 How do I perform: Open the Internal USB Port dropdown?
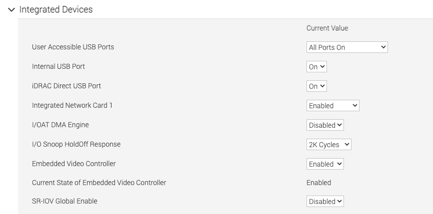pyautogui.click(x=316, y=67)
